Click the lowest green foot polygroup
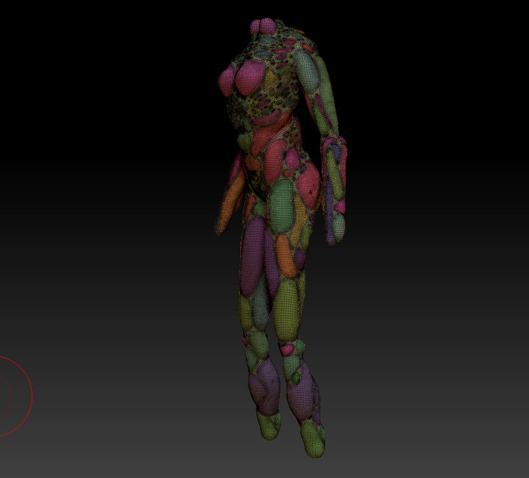The height and width of the screenshot is (478, 529). pos(313,439)
